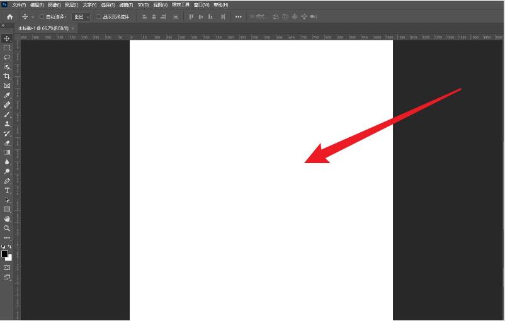
Task: Open the 帮助(H) menu
Action: 221,5
